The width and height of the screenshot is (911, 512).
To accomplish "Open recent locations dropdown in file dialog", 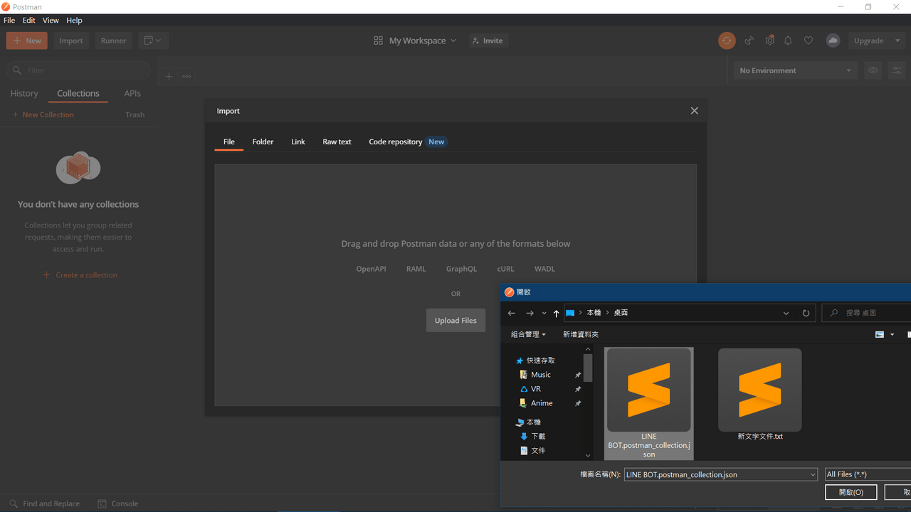I will (544, 313).
